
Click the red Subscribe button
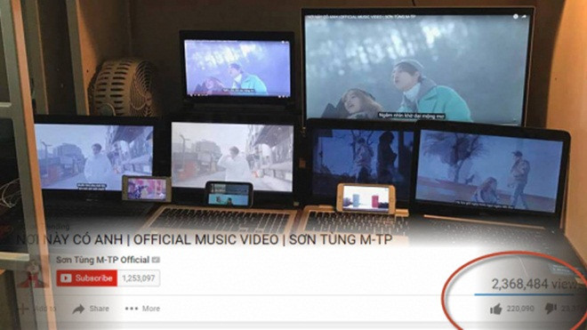pos(87,278)
